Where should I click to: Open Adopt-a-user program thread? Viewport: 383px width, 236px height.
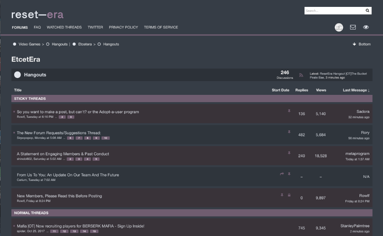click(x=78, y=112)
